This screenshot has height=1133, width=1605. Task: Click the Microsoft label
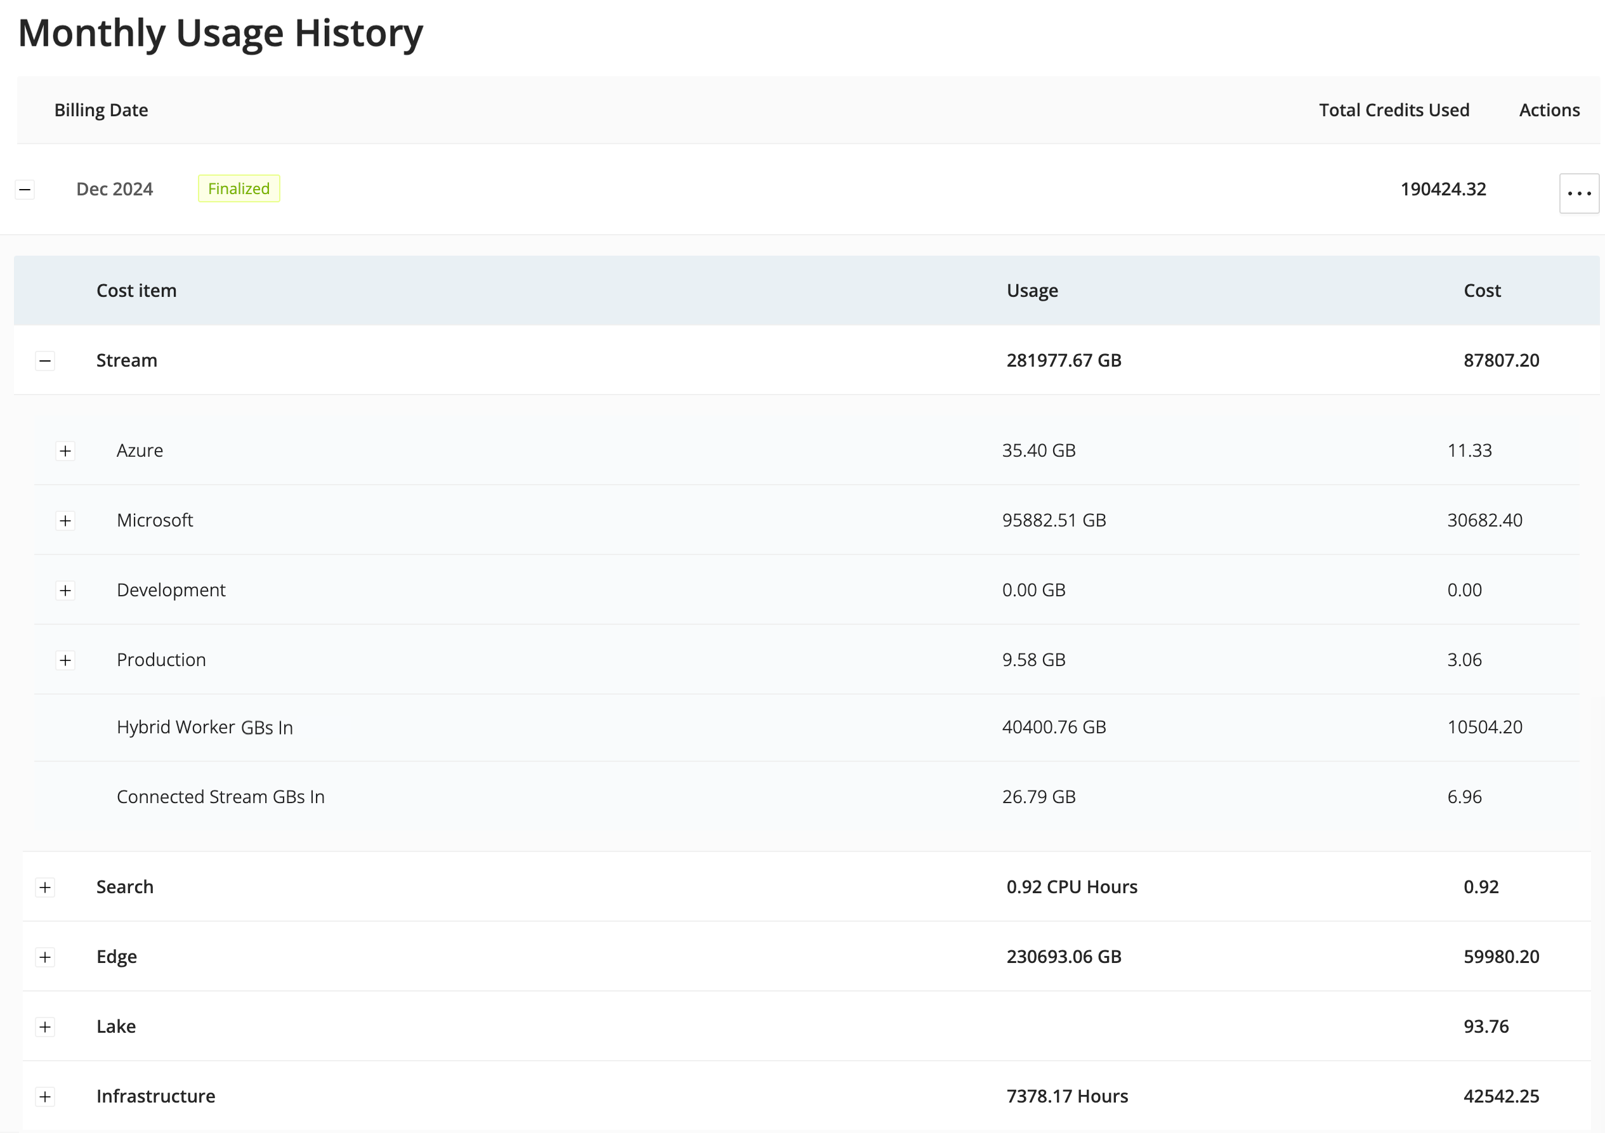[155, 521]
